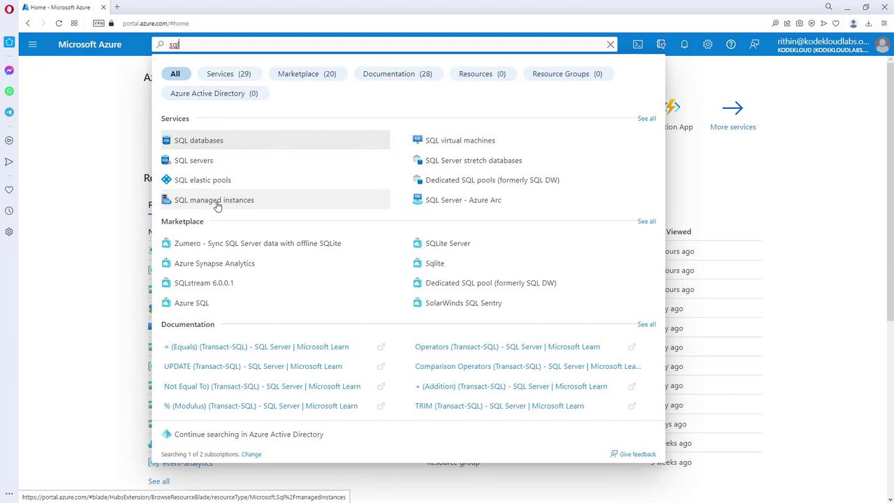This screenshot has width=894, height=503.
Task: Open Cloud Shell from the top bar
Action: pyautogui.click(x=638, y=44)
